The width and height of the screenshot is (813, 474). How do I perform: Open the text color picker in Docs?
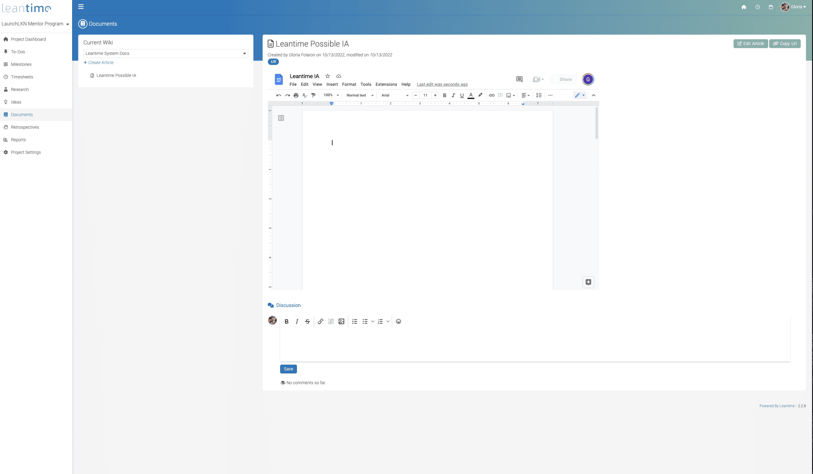tap(471, 95)
